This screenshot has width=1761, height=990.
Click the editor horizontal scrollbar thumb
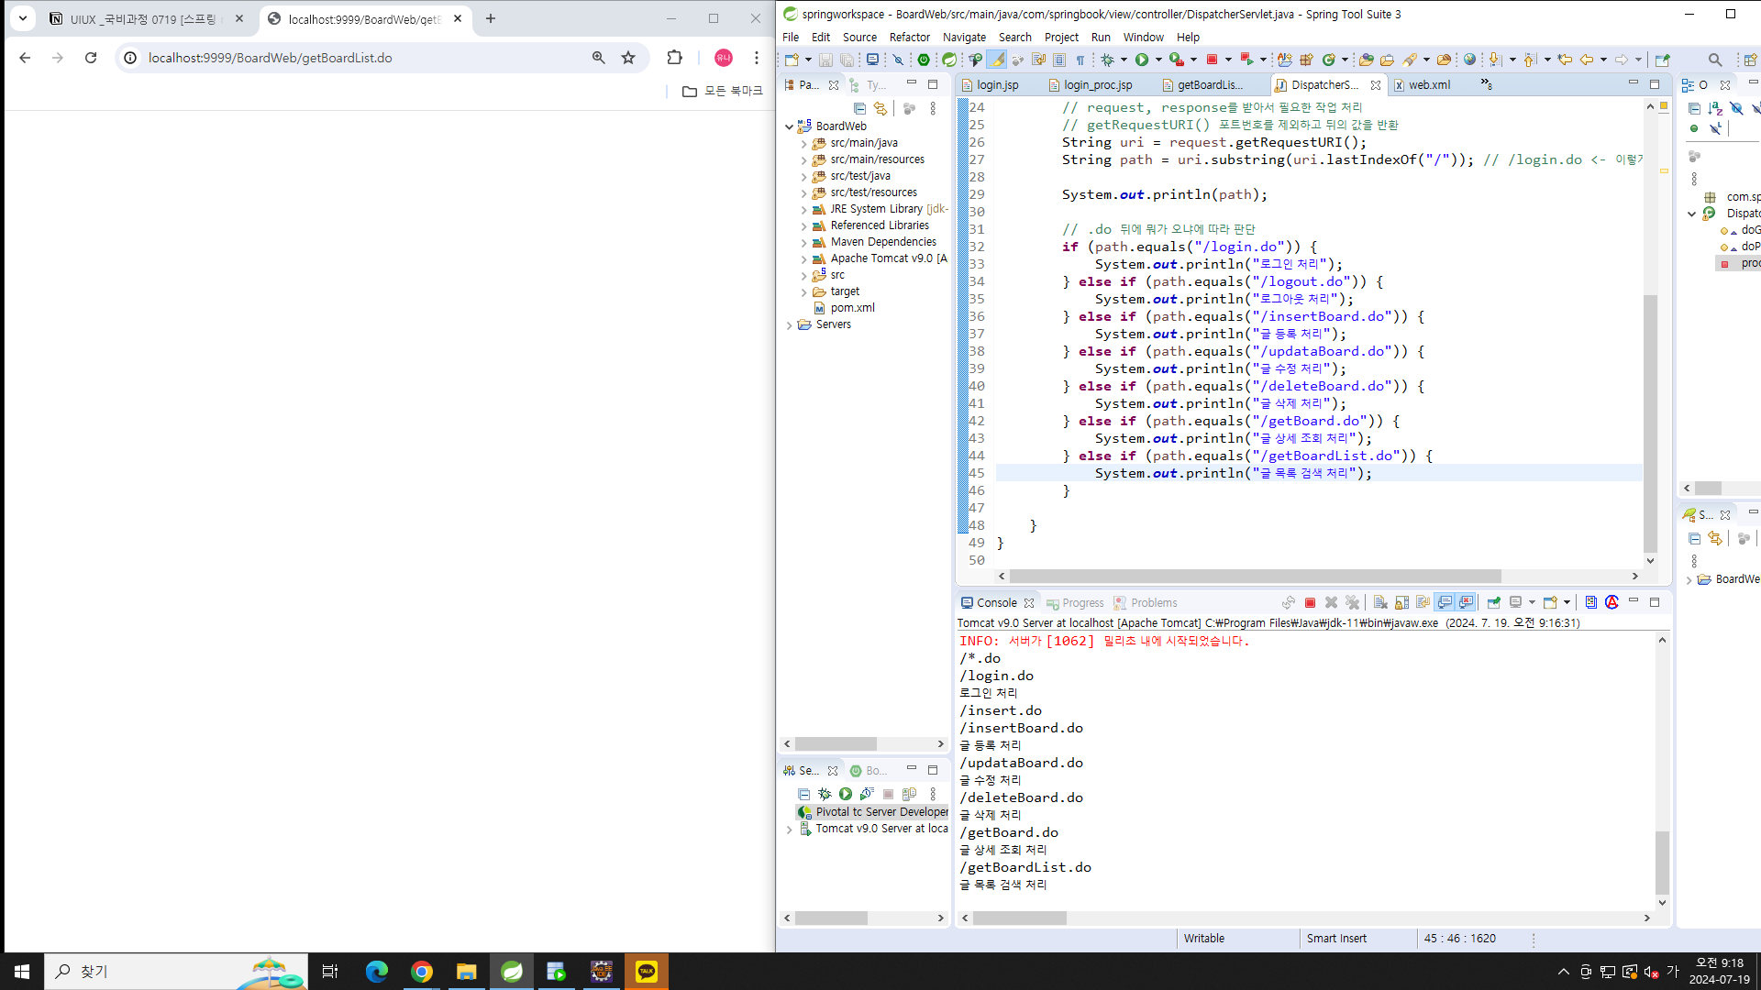1255,576
